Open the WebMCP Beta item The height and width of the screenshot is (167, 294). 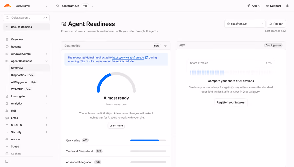(29, 89)
